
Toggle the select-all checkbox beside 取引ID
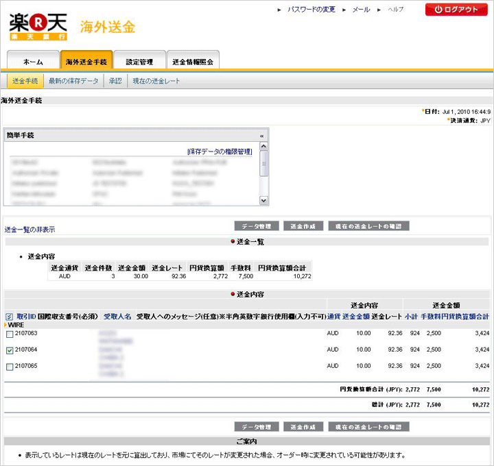click(9, 317)
